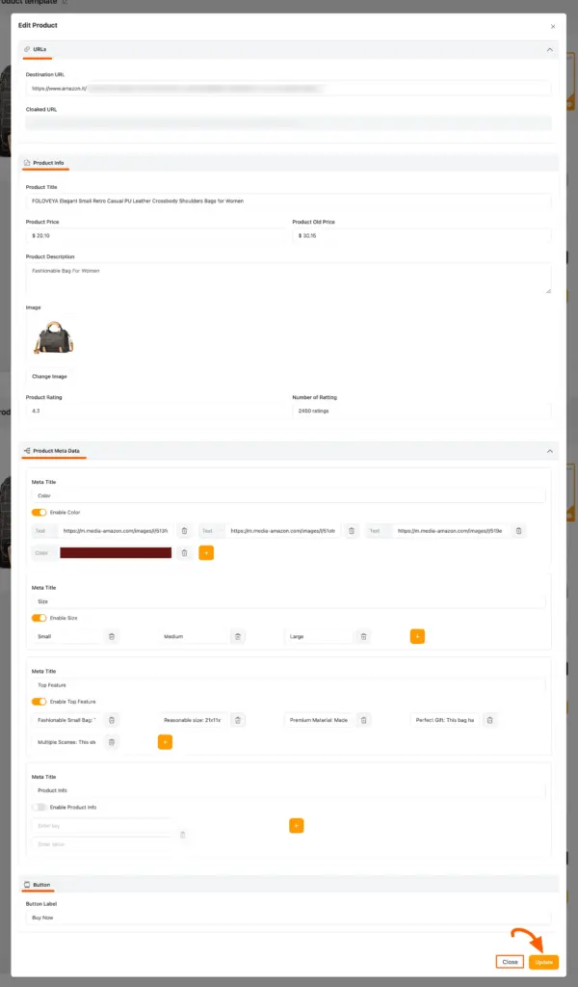Edit the Large size value field

(x=319, y=636)
